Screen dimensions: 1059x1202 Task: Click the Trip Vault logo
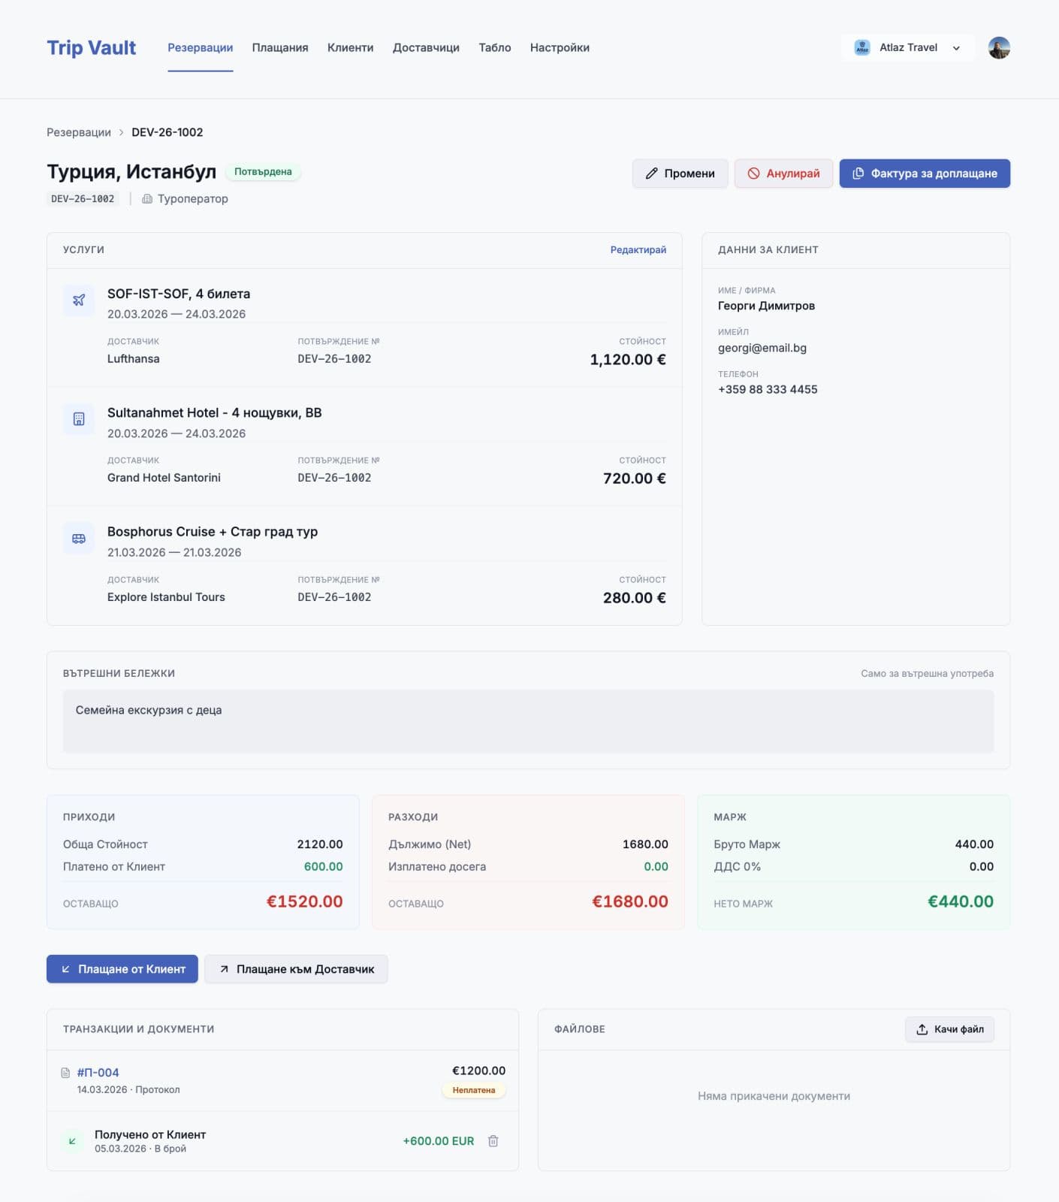point(91,47)
